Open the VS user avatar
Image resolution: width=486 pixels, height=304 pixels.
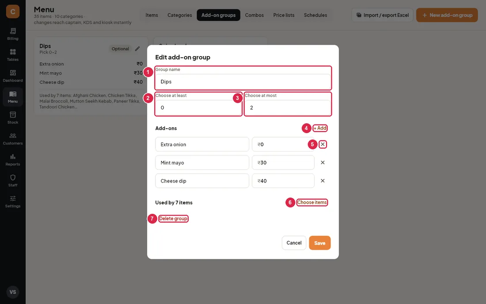tap(13, 292)
